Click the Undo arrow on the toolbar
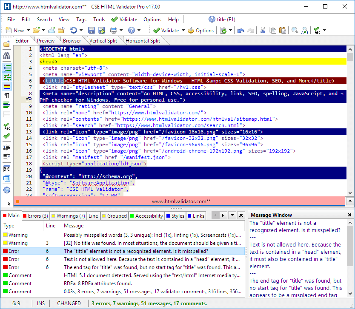 240,30
